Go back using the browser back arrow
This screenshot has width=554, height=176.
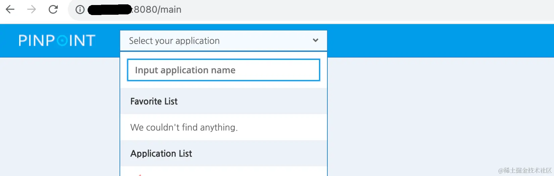point(10,9)
